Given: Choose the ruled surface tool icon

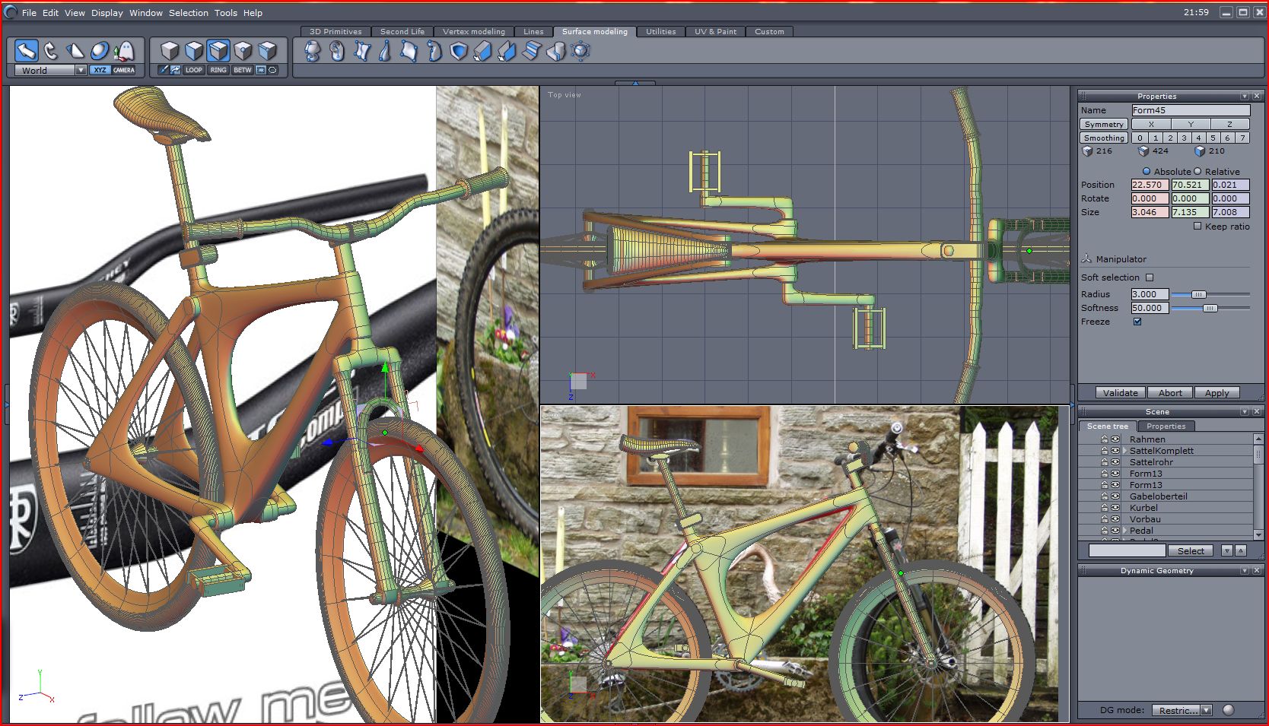Looking at the screenshot, I should [361, 51].
